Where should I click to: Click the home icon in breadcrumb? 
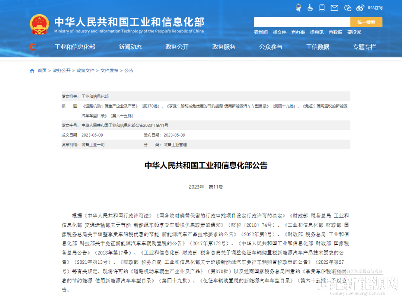pos(32,71)
